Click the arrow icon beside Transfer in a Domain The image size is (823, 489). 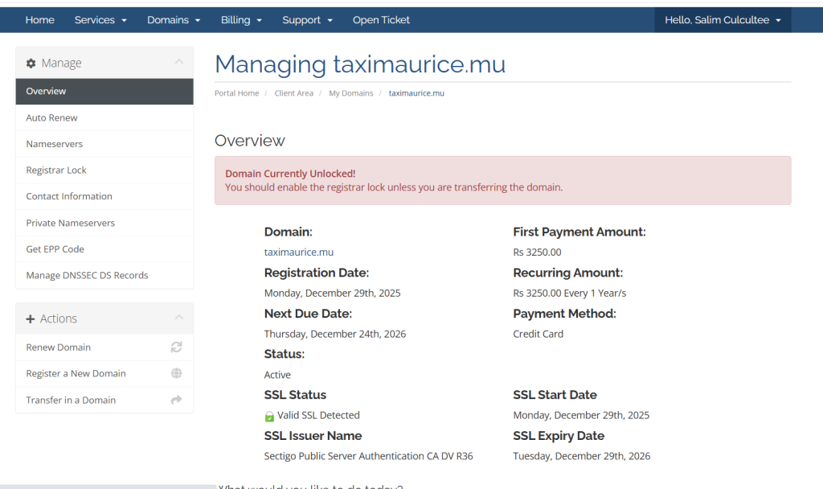pyautogui.click(x=176, y=400)
